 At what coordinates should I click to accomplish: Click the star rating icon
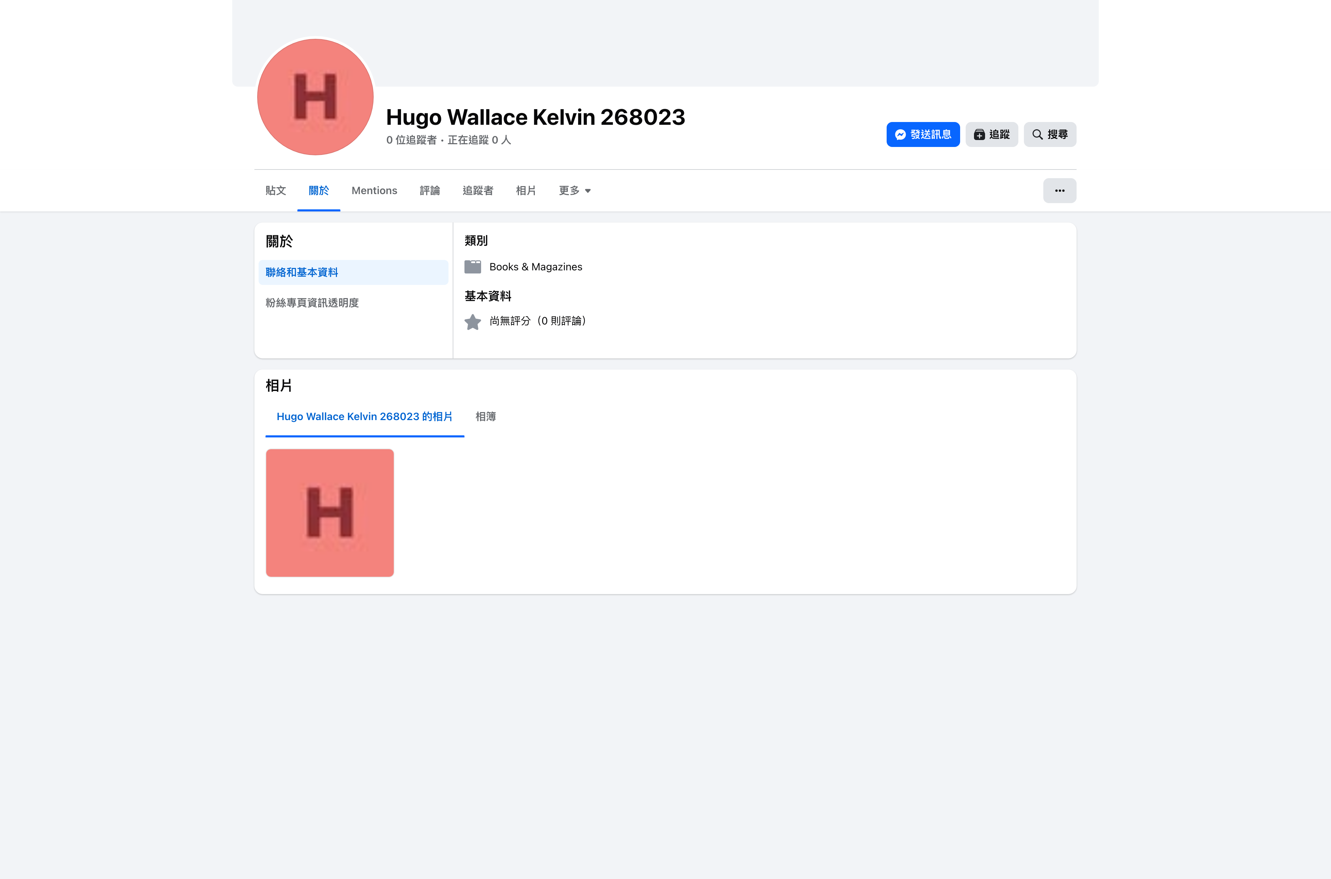click(x=472, y=322)
